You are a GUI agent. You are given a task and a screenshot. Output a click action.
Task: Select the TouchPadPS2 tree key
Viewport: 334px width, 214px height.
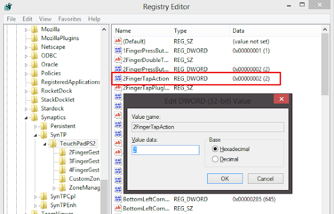click(78, 144)
